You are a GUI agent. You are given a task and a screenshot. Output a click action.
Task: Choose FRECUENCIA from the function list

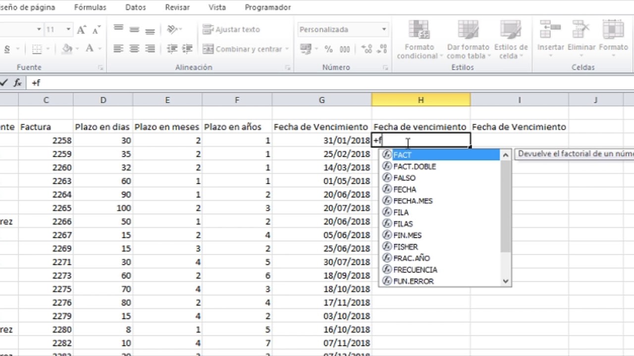(x=440, y=269)
